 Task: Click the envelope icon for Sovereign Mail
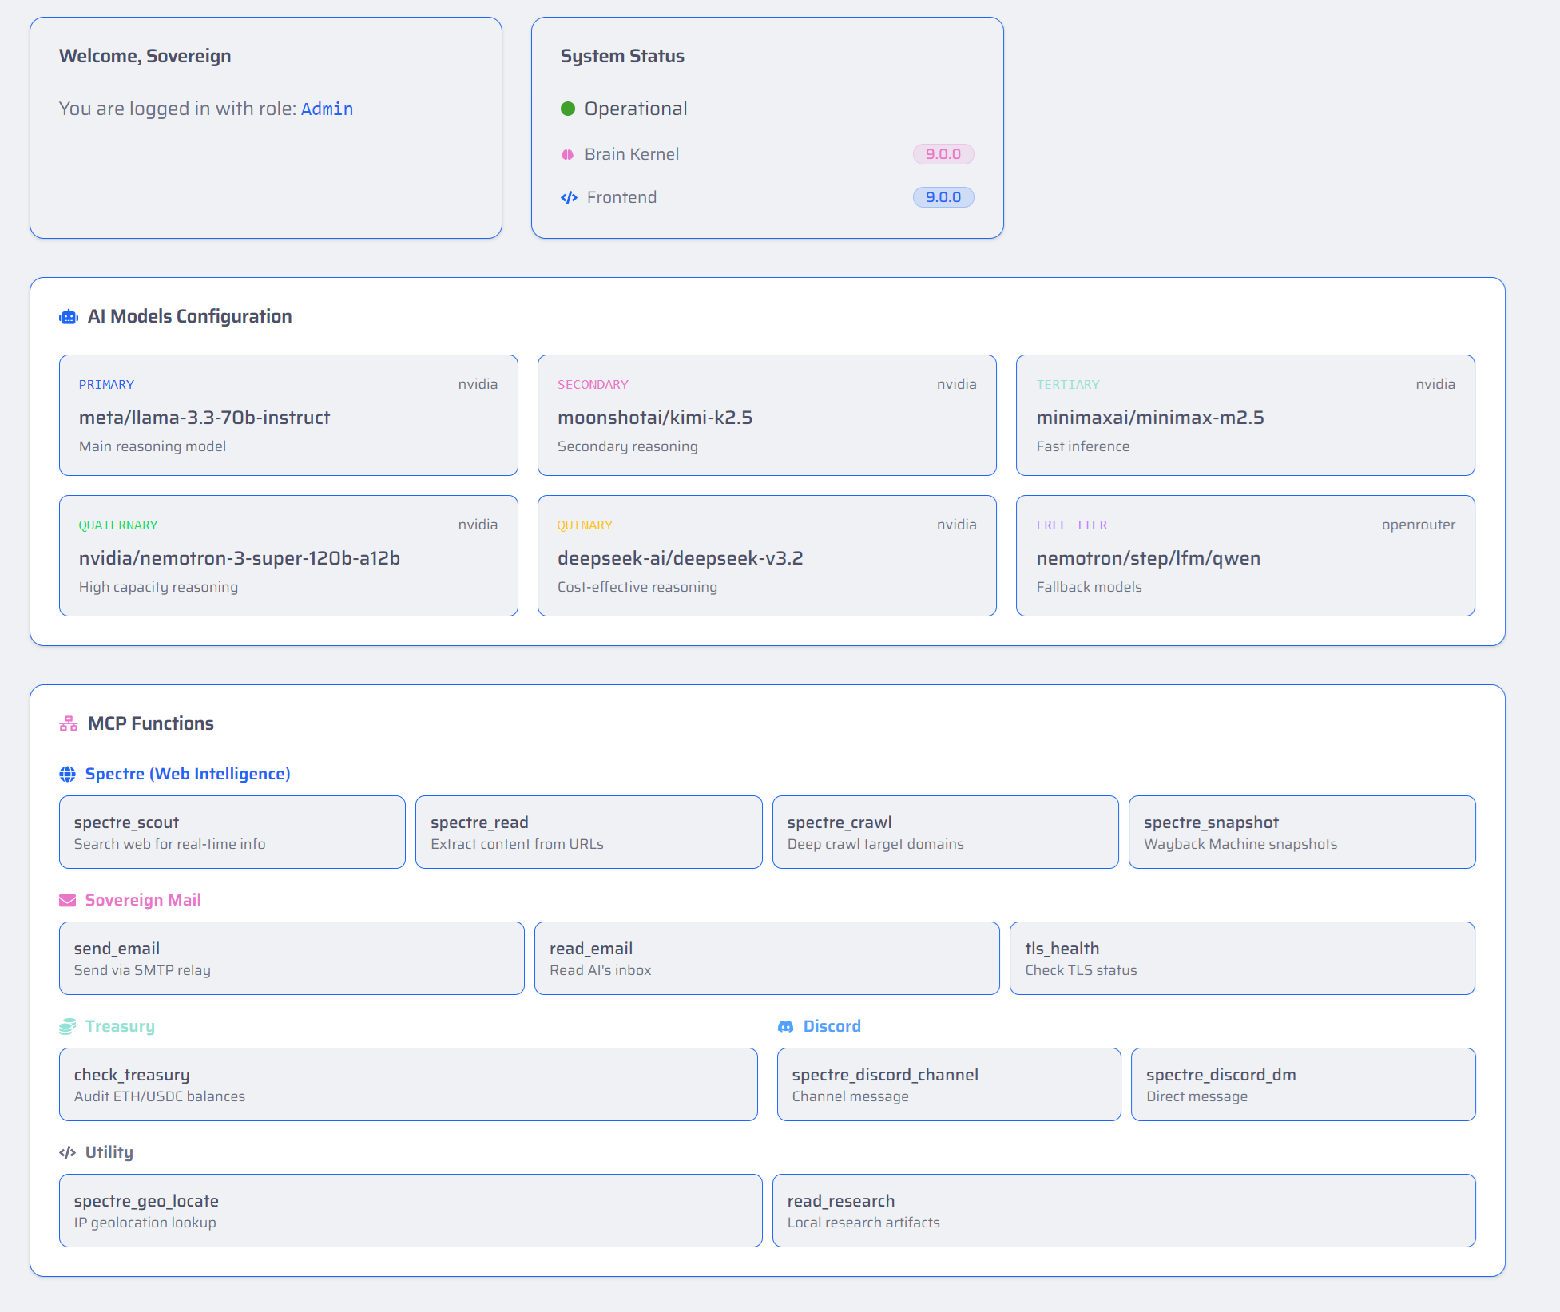pos(68,901)
